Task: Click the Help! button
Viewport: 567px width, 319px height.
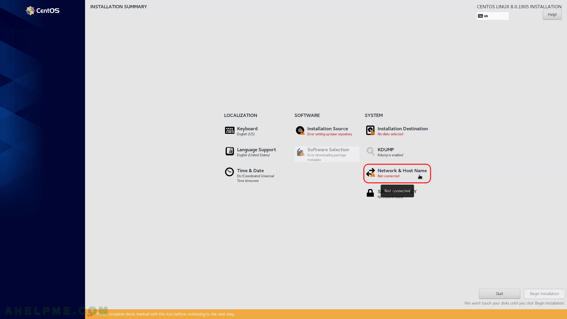Action: [552, 15]
